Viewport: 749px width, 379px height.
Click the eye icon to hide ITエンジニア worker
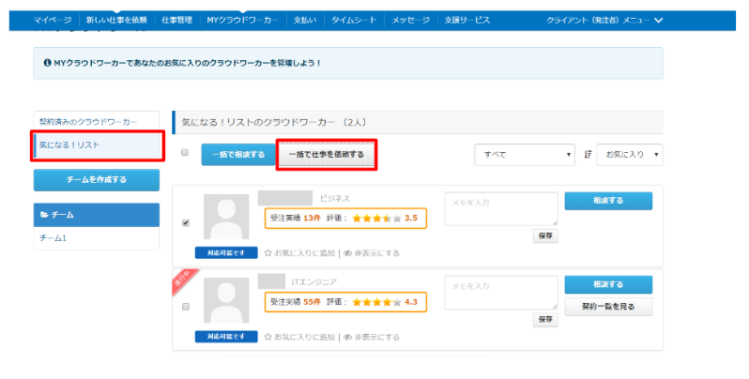coord(348,336)
